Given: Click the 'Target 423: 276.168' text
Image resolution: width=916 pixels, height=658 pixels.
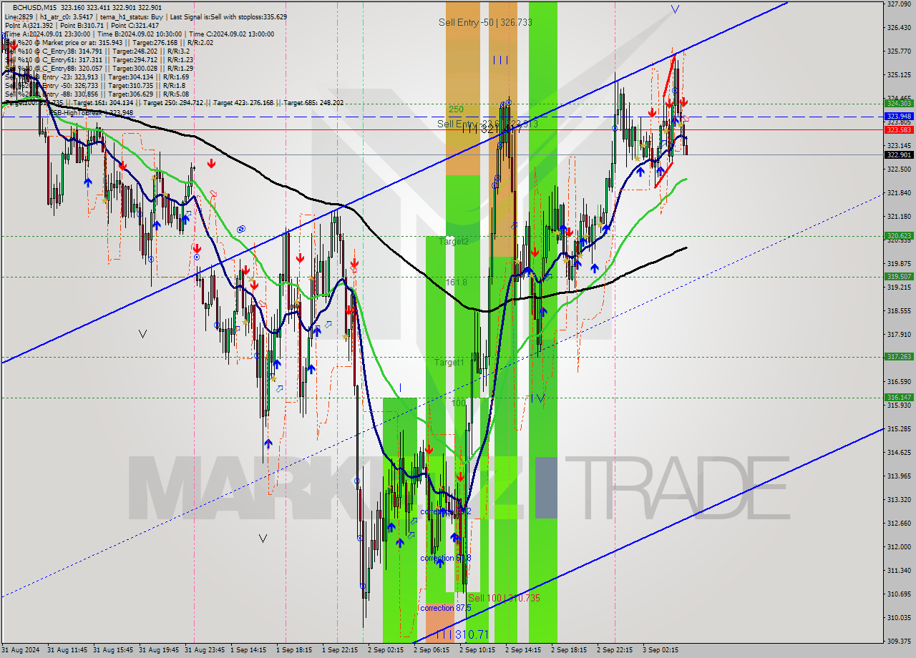Looking at the screenshot, I should (x=243, y=102).
